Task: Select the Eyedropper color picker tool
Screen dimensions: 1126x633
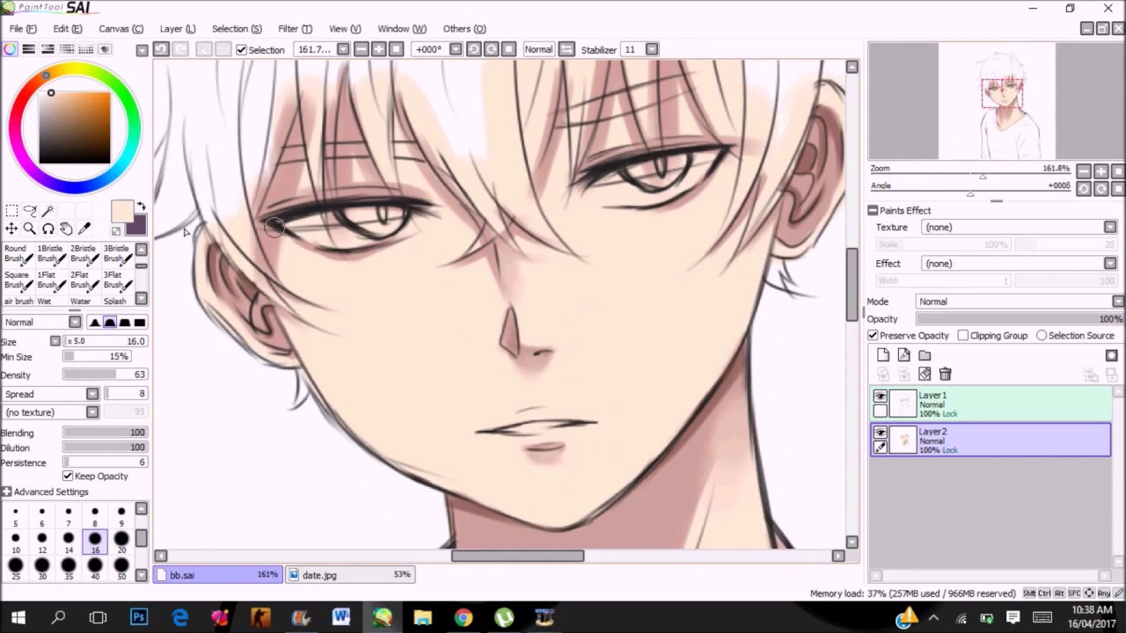Action: coord(84,229)
